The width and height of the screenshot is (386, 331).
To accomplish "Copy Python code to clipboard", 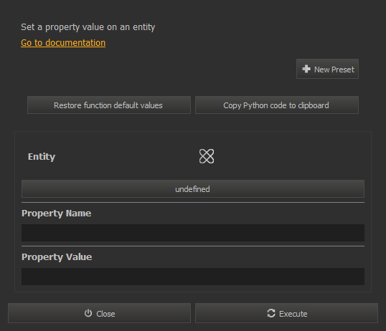I will tap(277, 105).
